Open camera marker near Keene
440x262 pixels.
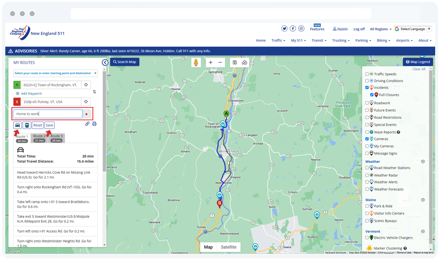point(255,247)
